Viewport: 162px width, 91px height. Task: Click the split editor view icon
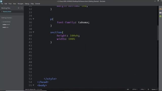pyautogui.click(x=22, y=8)
